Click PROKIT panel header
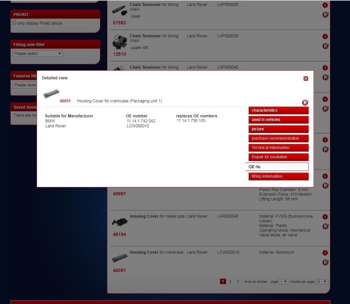The height and width of the screenshot is (304, 350). point(55,14)
